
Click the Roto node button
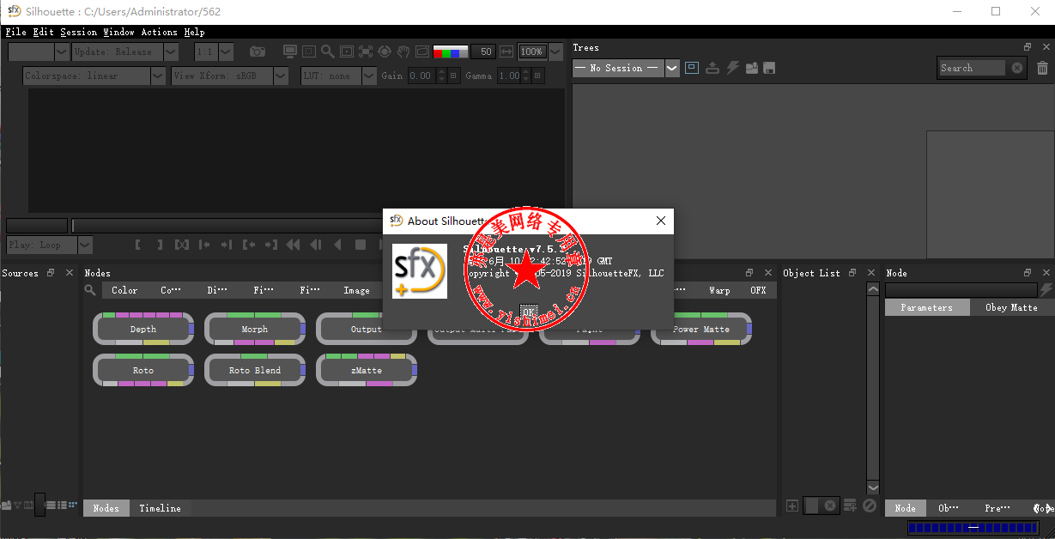[143, 370]
